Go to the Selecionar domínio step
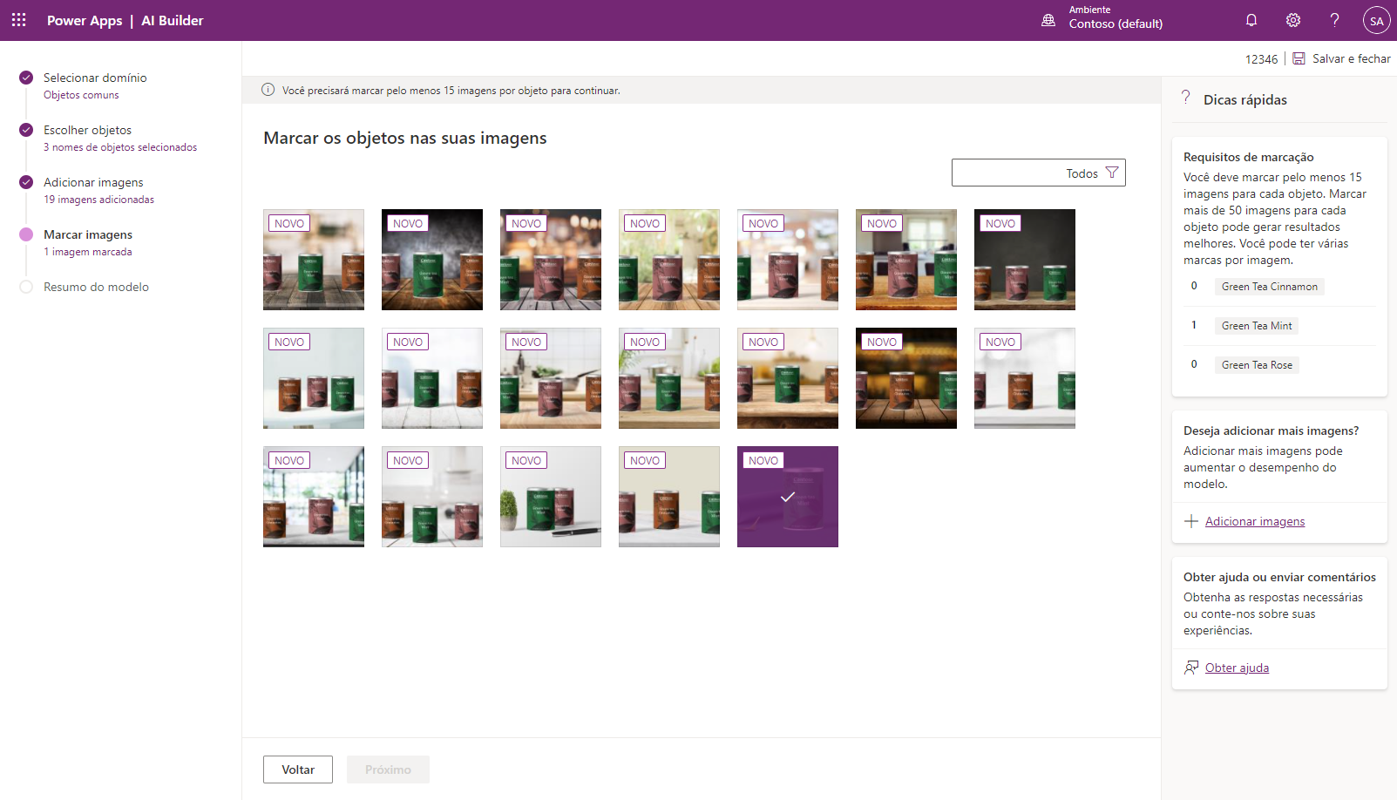This screenshot has height=800, width=1397. [95, 78]
